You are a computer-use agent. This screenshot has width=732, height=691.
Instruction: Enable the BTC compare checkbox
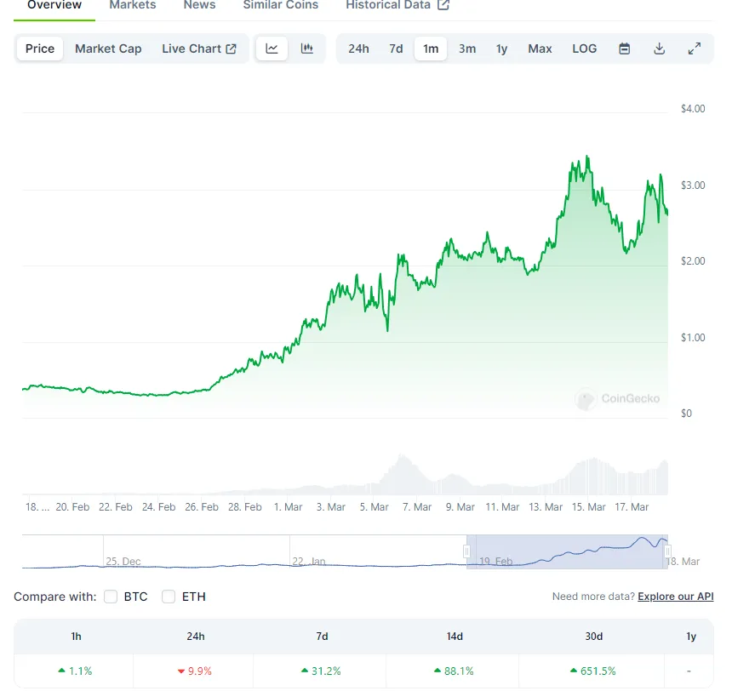(111, 597)
